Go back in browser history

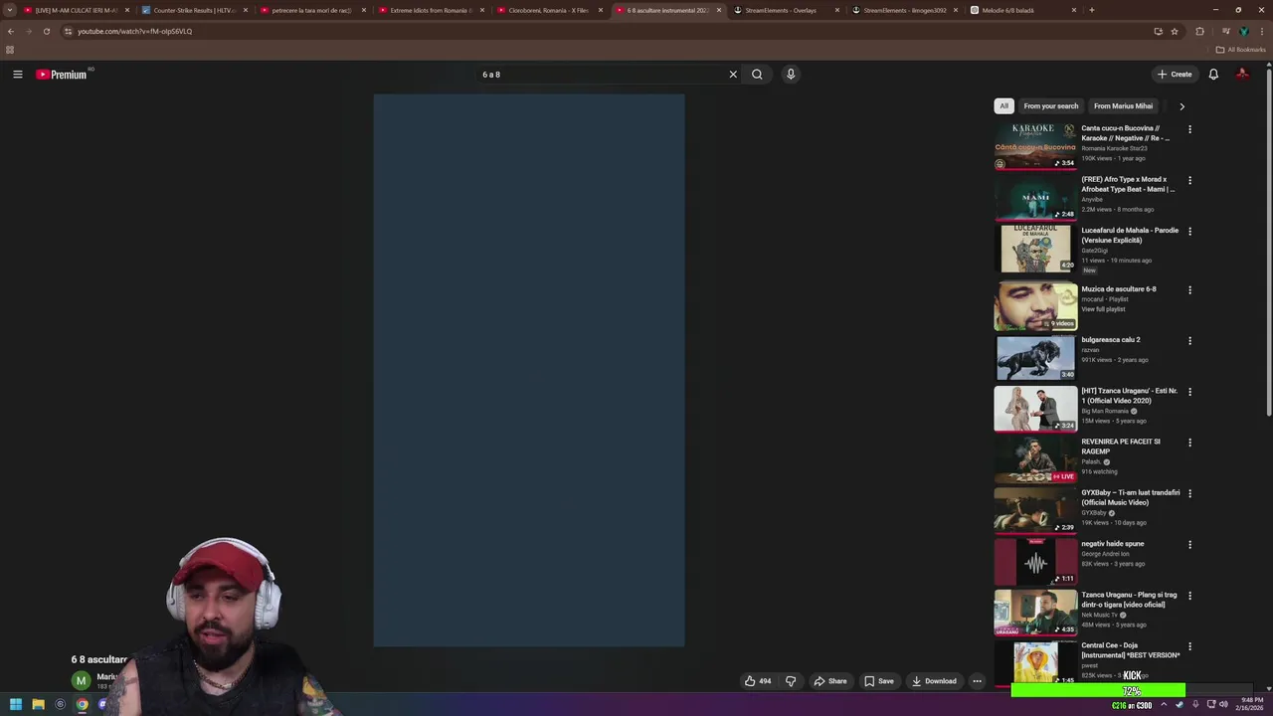10,31
